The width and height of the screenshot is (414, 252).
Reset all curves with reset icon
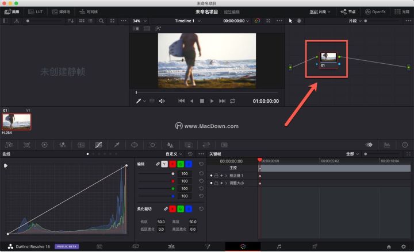pyautogui.click(x=190, y=154)
